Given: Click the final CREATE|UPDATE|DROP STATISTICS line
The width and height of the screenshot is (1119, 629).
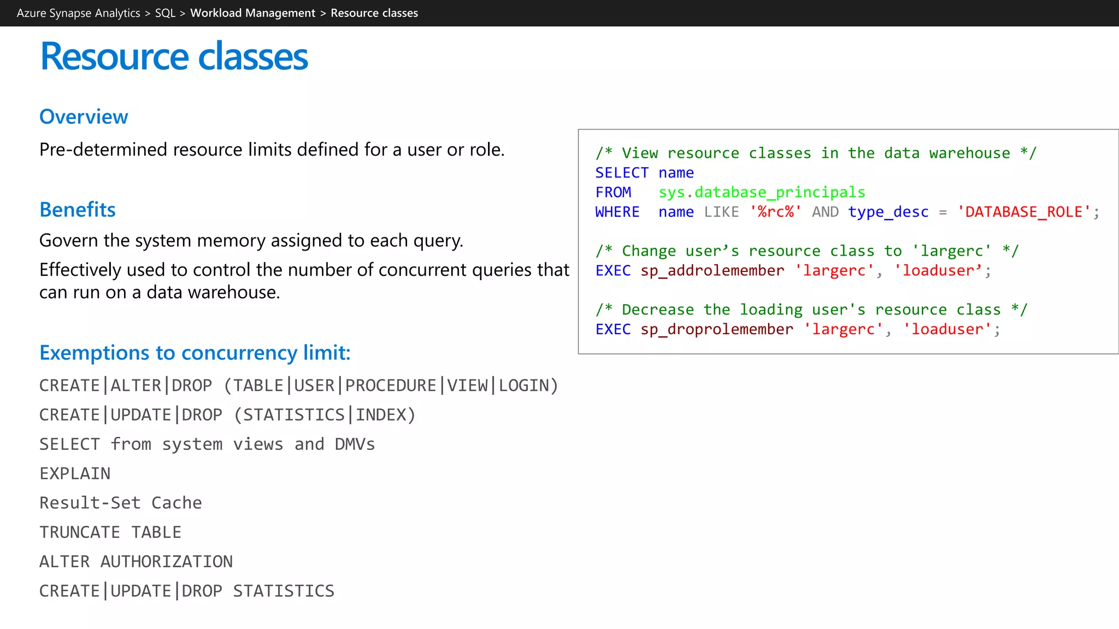Looking at the screenshot, I should tap(187, 591).
